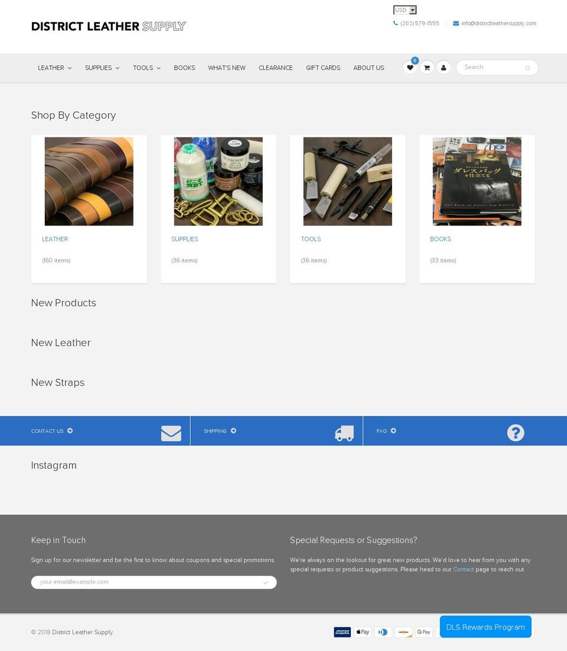The height and width of the screenshot is (651, 567).
Task: Open the wishlist heart icon
Action: coord(410,68)
